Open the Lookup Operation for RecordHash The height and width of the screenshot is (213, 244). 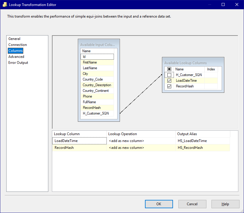pos(141,148)
